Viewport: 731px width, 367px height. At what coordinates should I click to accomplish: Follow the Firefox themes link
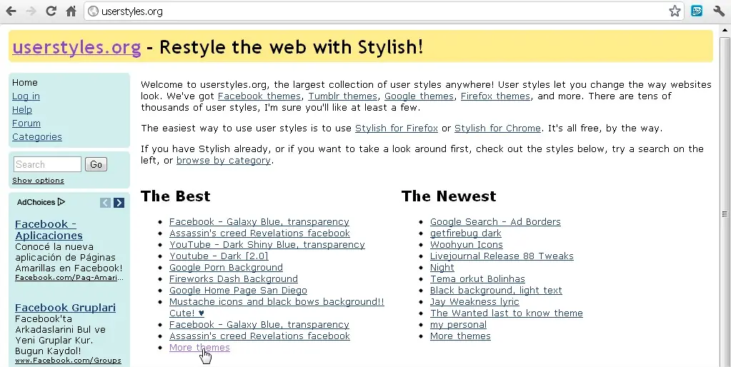point(495,96)
